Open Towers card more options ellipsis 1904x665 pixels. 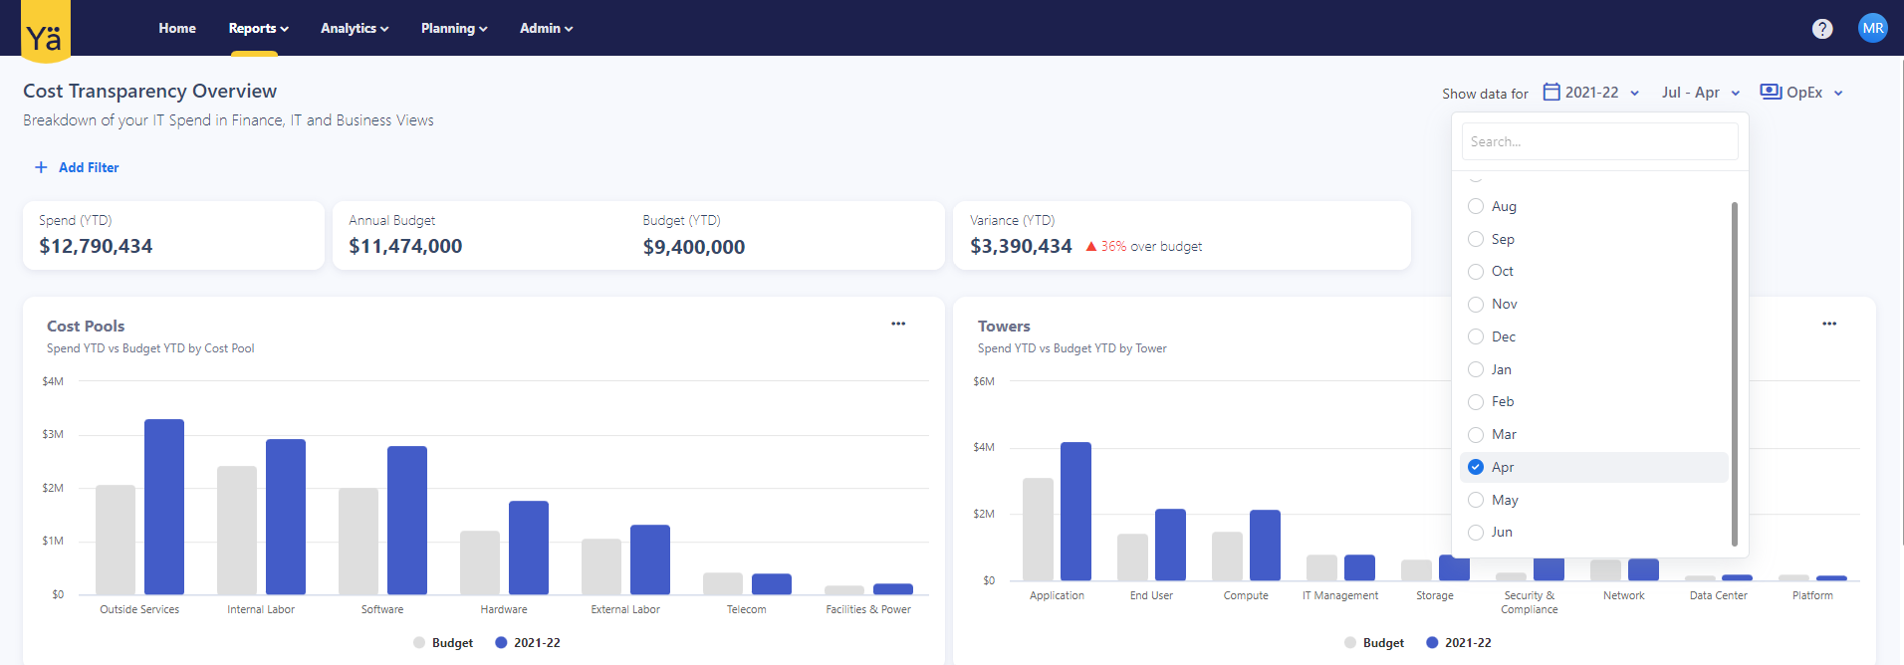1829,324
